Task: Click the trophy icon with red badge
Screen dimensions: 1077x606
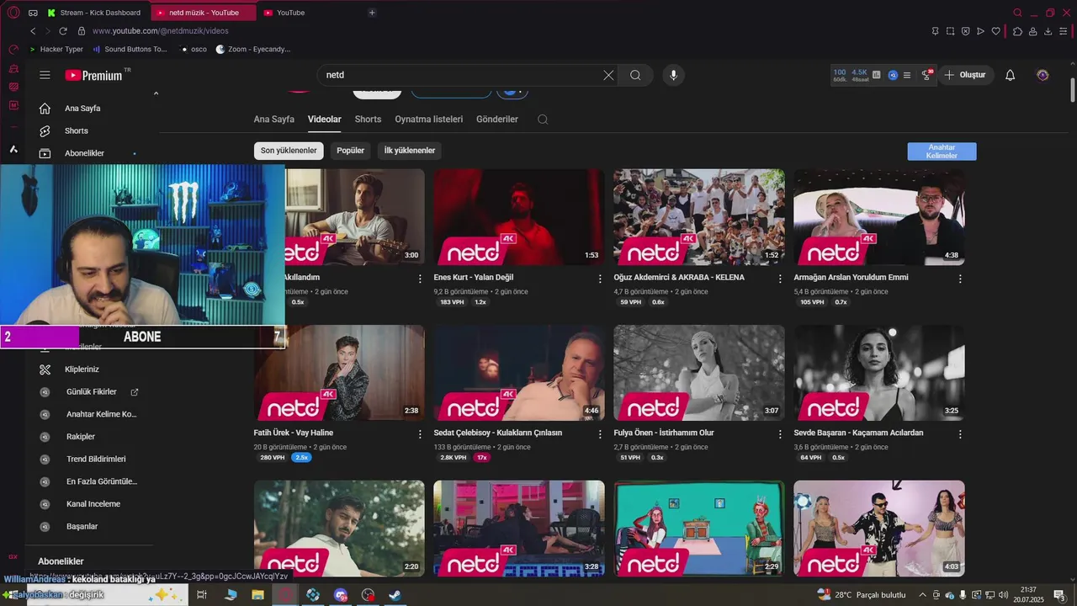Action: [926, 75]
